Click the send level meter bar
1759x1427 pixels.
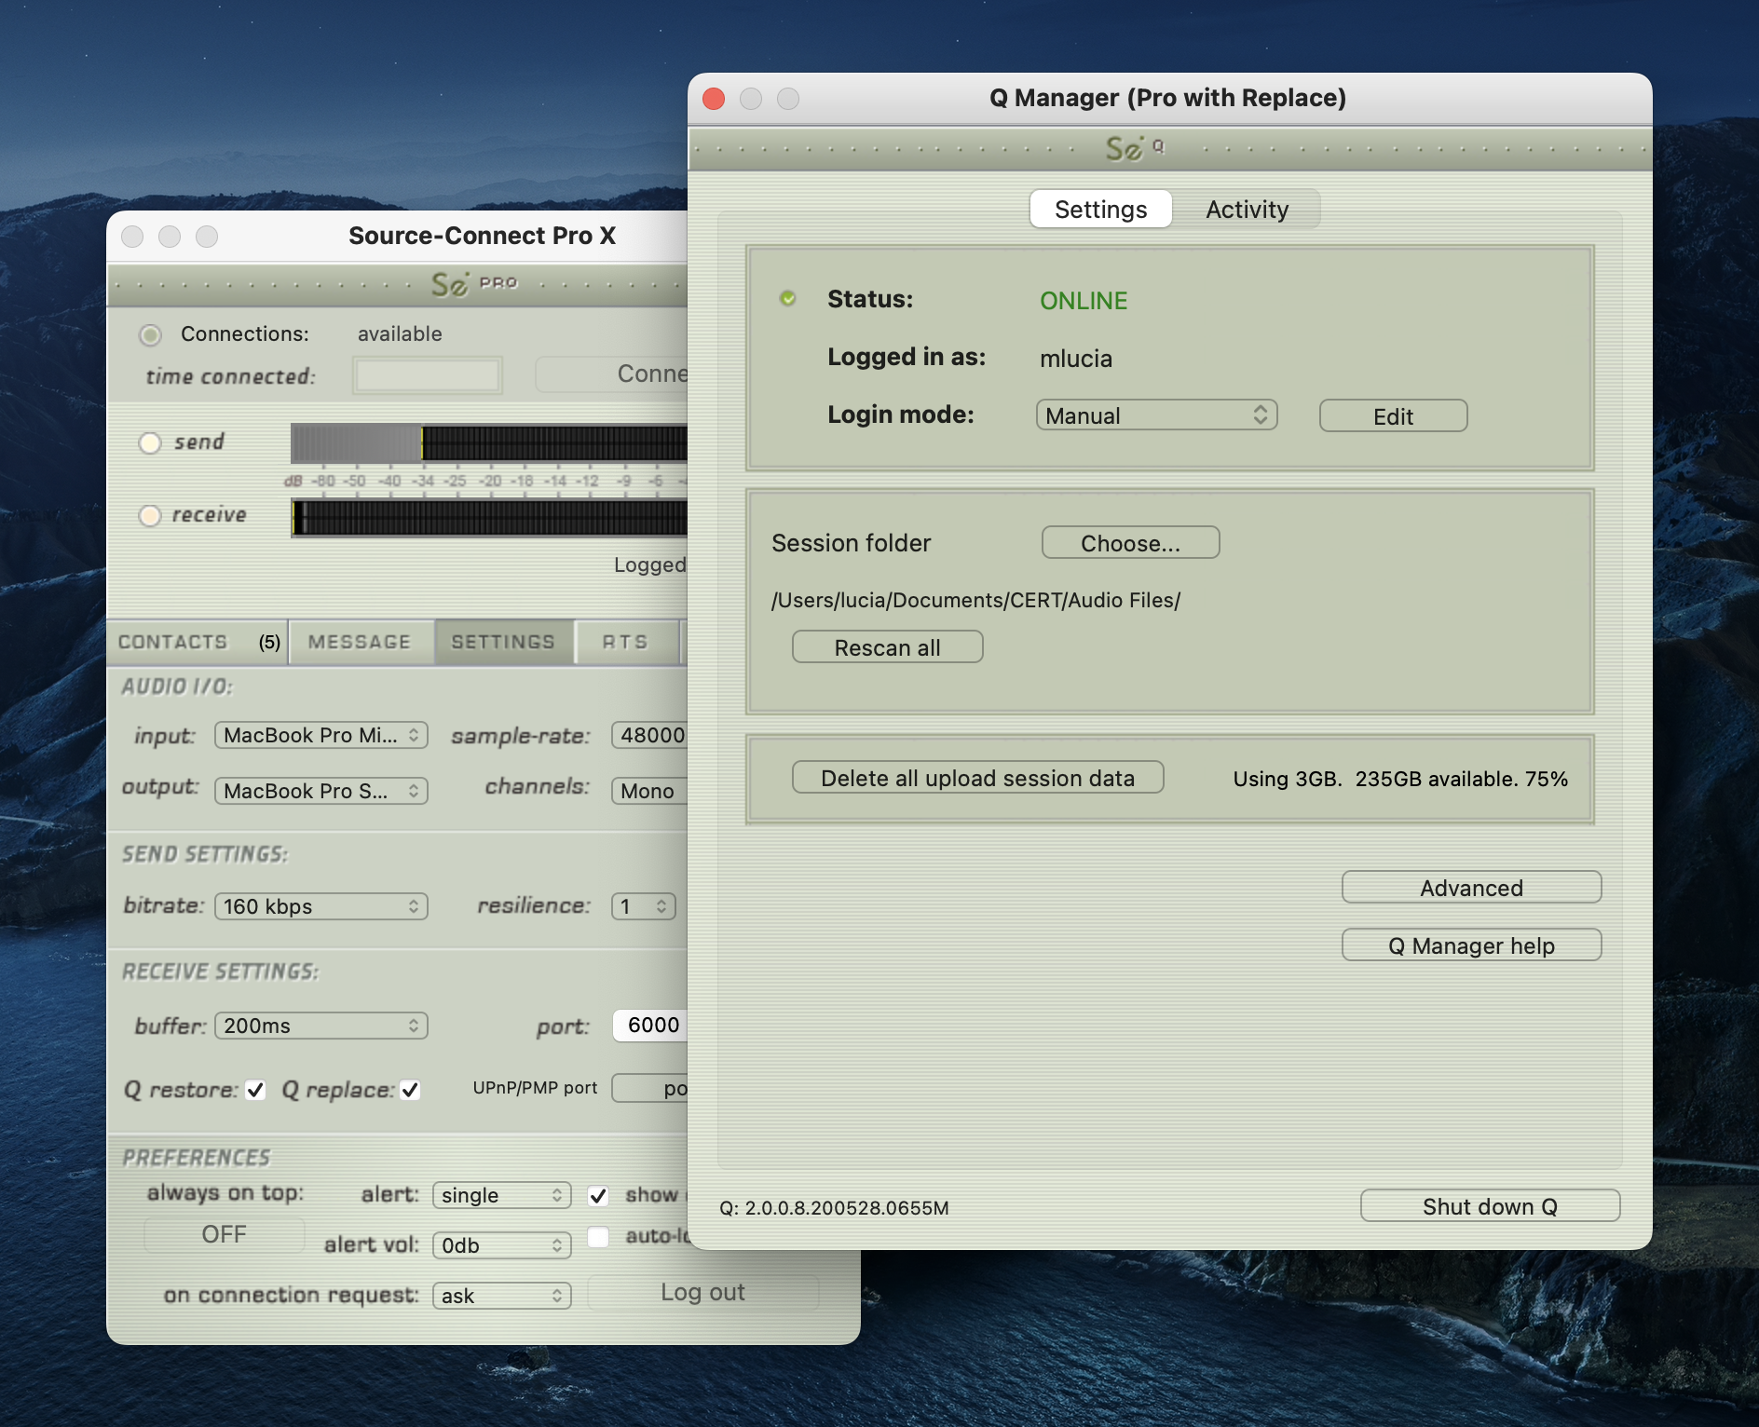[x=488, y=443]
